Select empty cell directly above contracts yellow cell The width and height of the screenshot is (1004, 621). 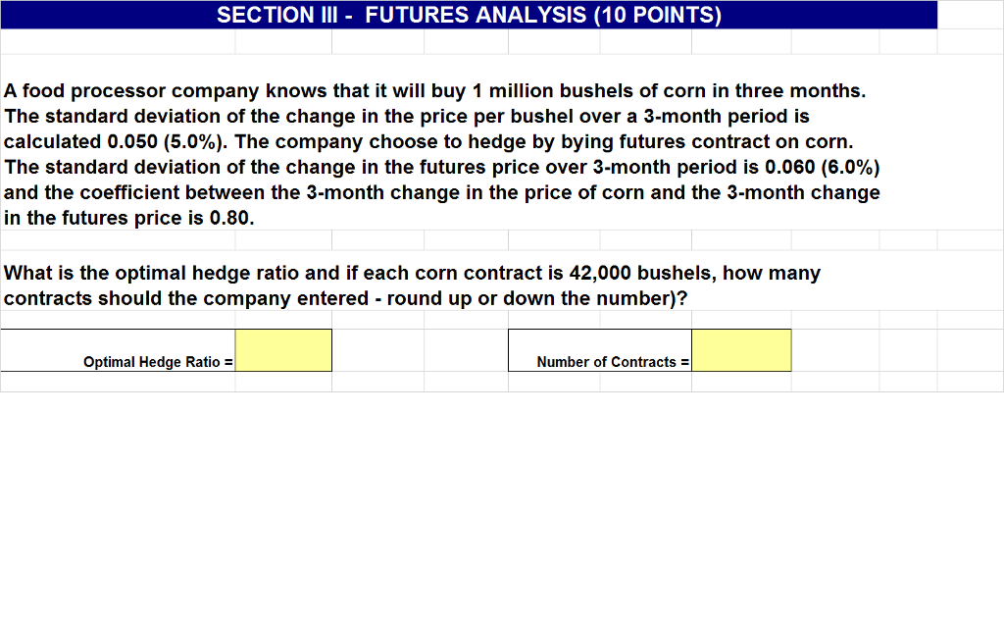point(741,320)
